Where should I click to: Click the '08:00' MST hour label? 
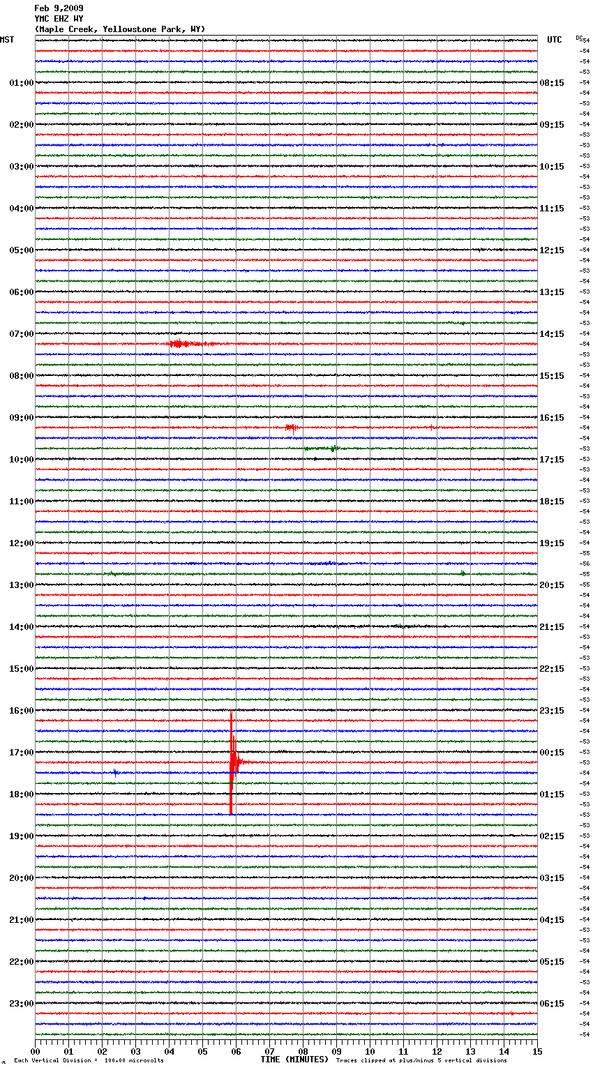21,376
